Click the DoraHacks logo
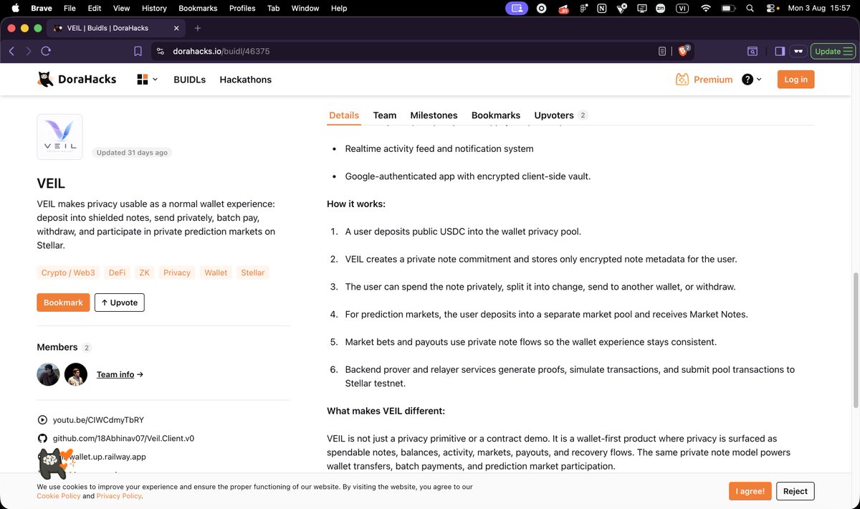 (x=77, y=80)
